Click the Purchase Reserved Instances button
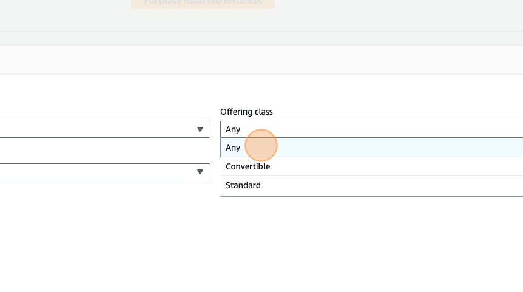 click(x=203, y=3)
